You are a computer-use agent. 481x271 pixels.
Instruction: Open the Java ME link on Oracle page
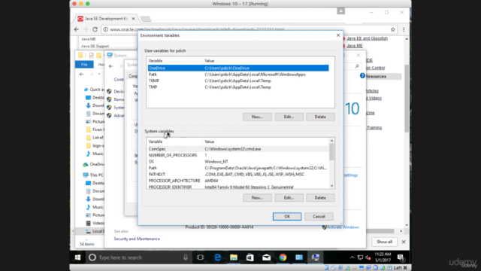355,46
